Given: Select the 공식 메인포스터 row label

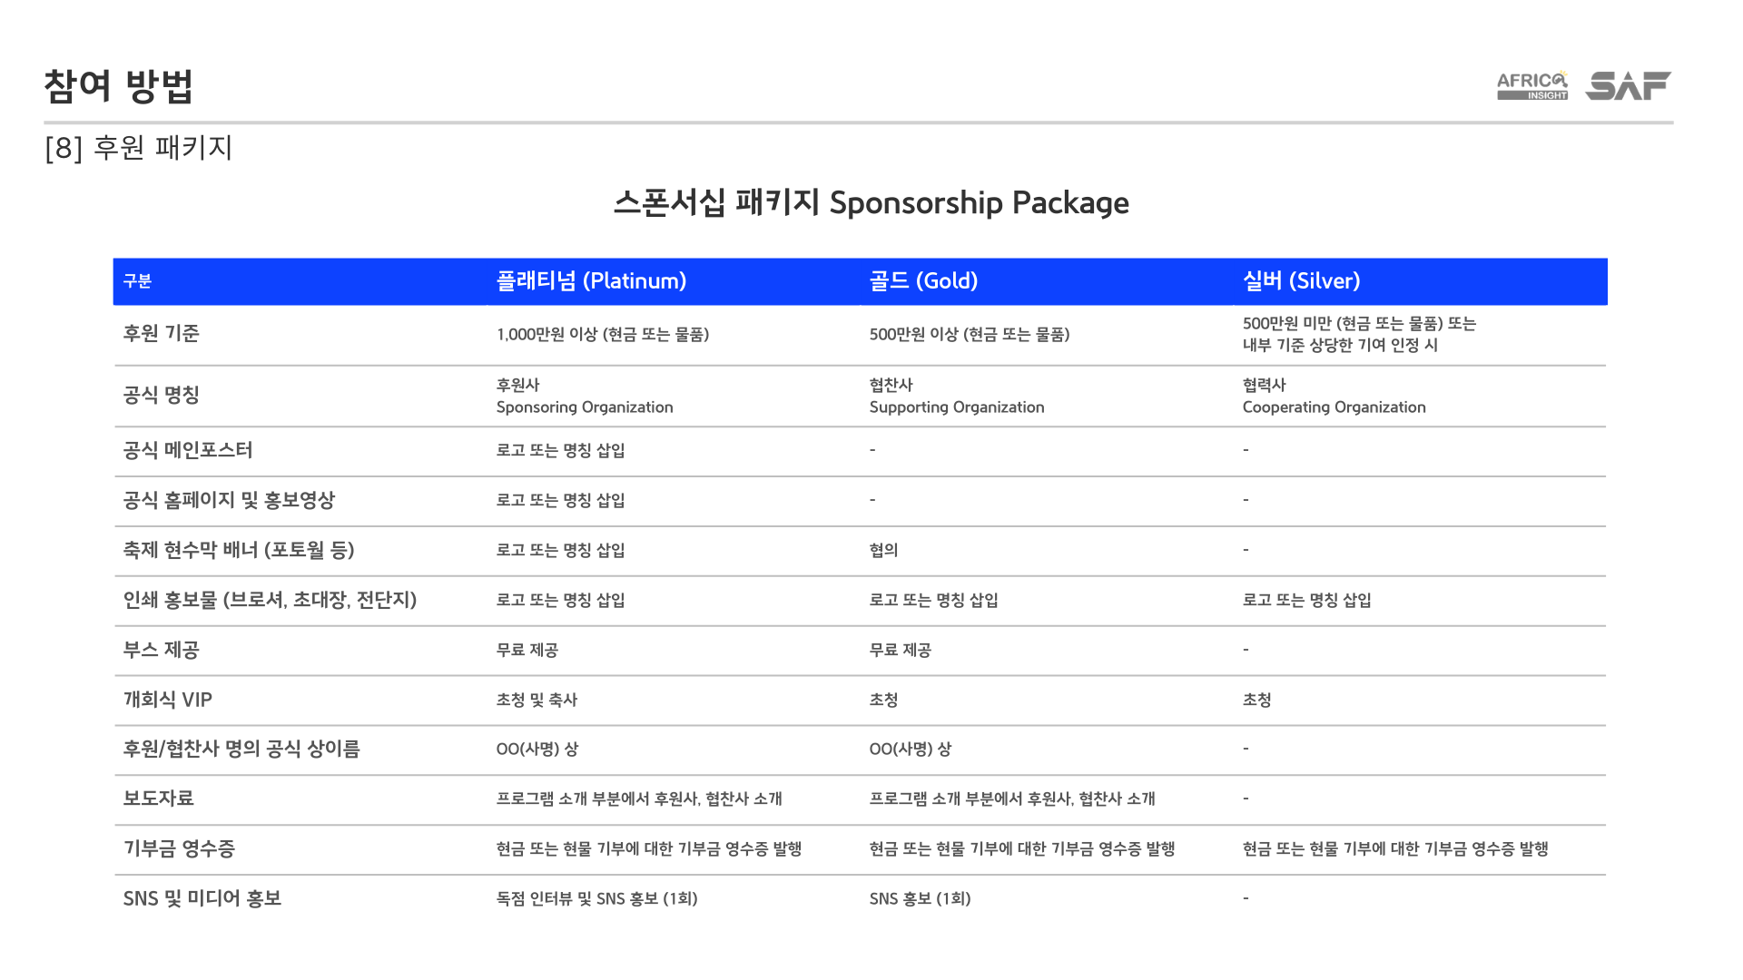Looking at the screenshot, I should coord(188,450).
